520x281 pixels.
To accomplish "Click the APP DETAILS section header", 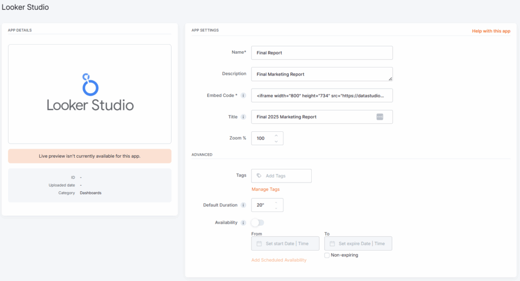I will coord(20,30).
